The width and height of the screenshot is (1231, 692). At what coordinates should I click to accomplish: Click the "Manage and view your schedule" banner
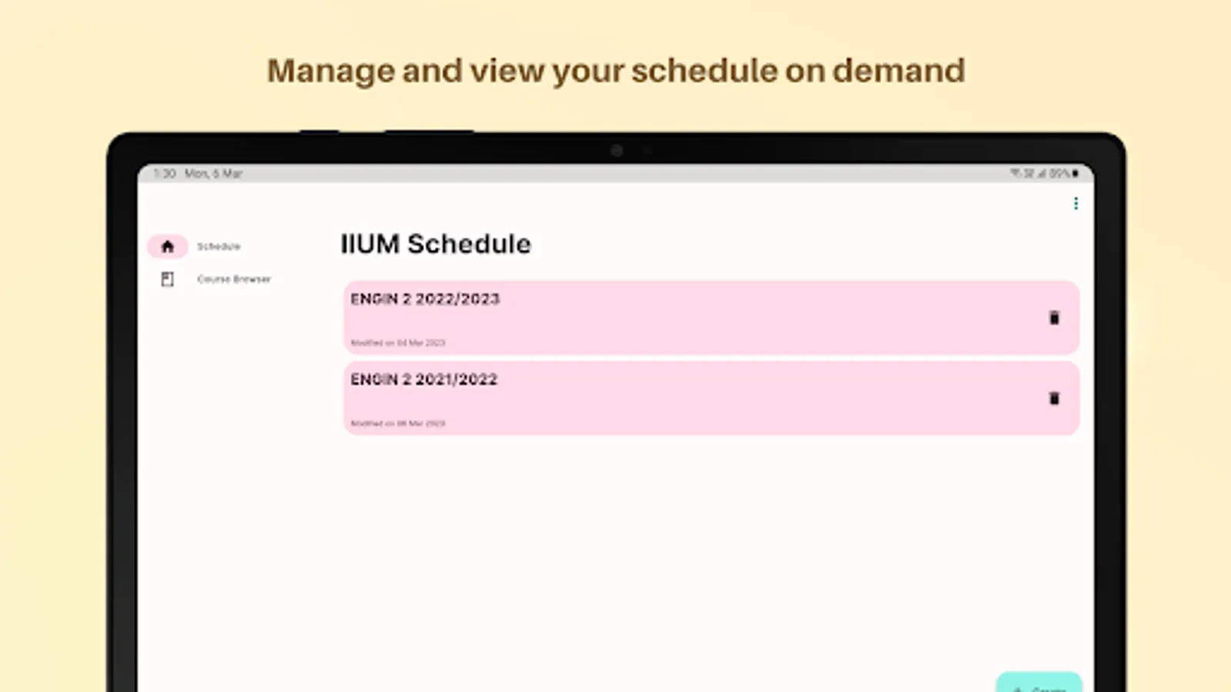615,71
